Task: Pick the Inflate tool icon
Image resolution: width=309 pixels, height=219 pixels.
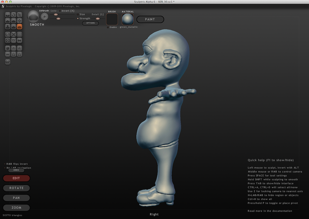Action: pyautogui.click(x=8, y=27)
